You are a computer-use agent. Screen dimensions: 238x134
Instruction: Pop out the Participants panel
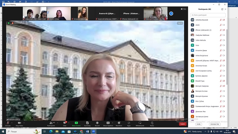[x=222, y=9]
